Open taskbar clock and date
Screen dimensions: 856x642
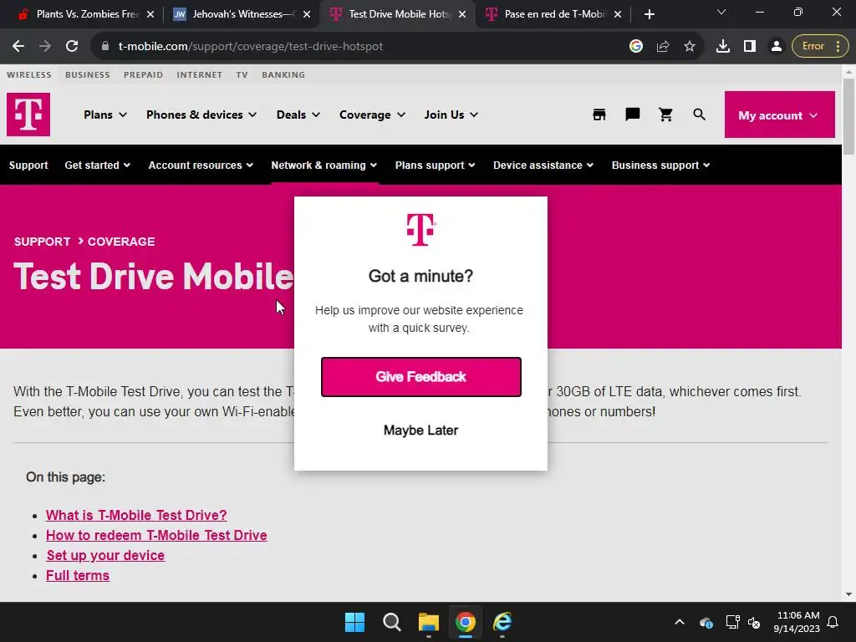click(x=797, y=622)
